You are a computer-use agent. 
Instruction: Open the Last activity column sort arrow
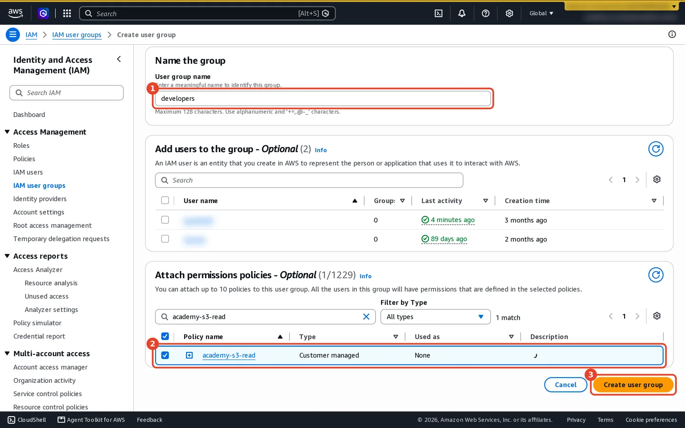486,201
